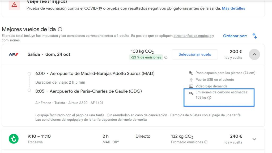The image size is (272, 153).
Task: Click info icon beside the -23% emissions badge
Action: pyautogui.click(x=166, y=57)
